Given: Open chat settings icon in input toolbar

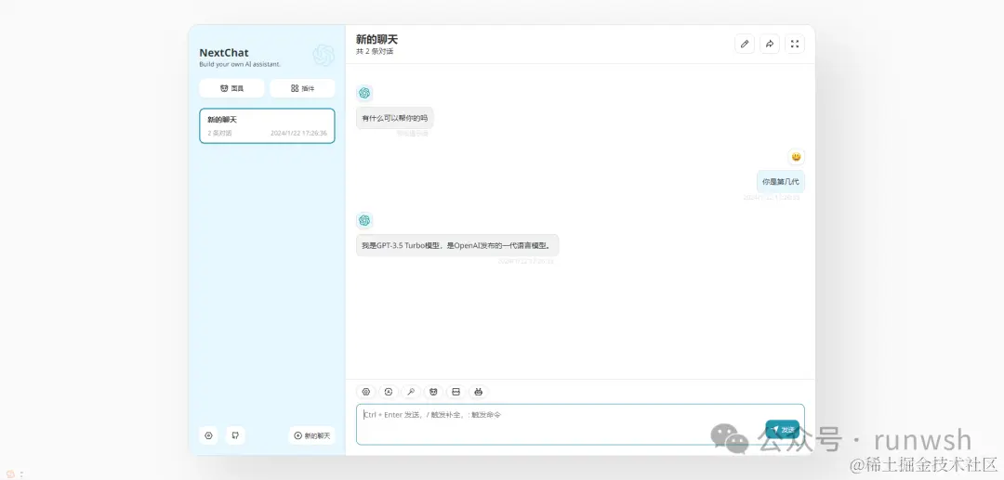Looking at the screenshot, I should click(366, 392).
